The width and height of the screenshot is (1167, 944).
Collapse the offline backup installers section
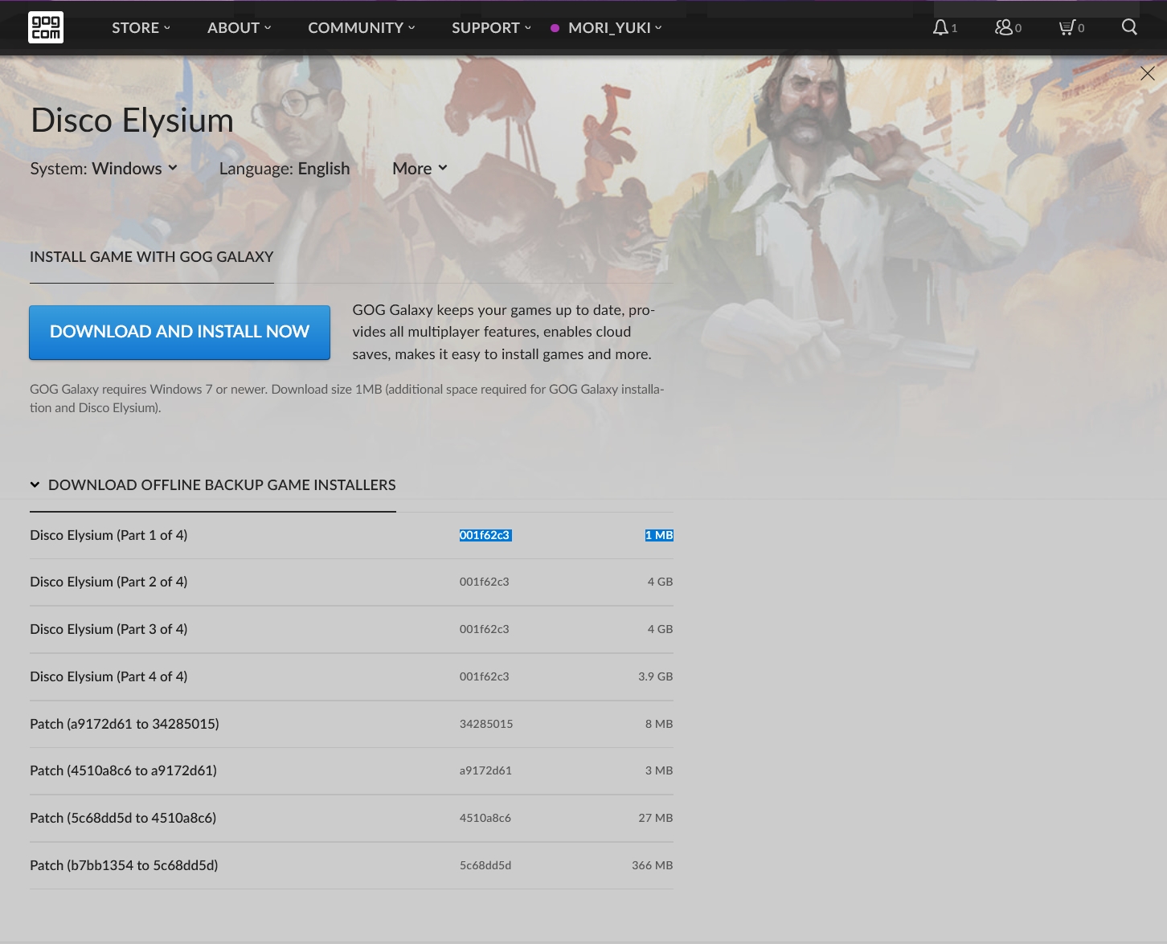(x=213, y=485)
